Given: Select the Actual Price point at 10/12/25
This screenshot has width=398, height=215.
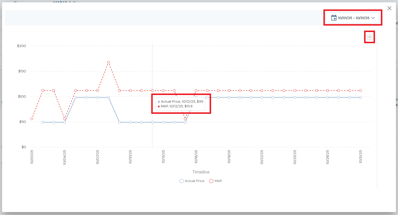Looking at the screenshot, I should click(152, 122).
